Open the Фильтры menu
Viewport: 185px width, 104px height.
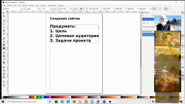coord(43,5)
